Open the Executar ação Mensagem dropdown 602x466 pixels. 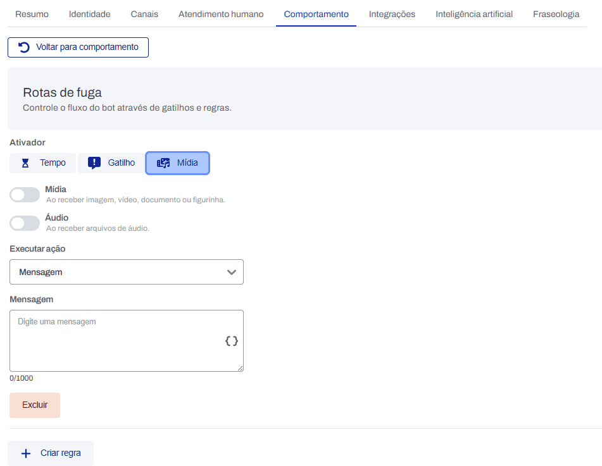127,272
